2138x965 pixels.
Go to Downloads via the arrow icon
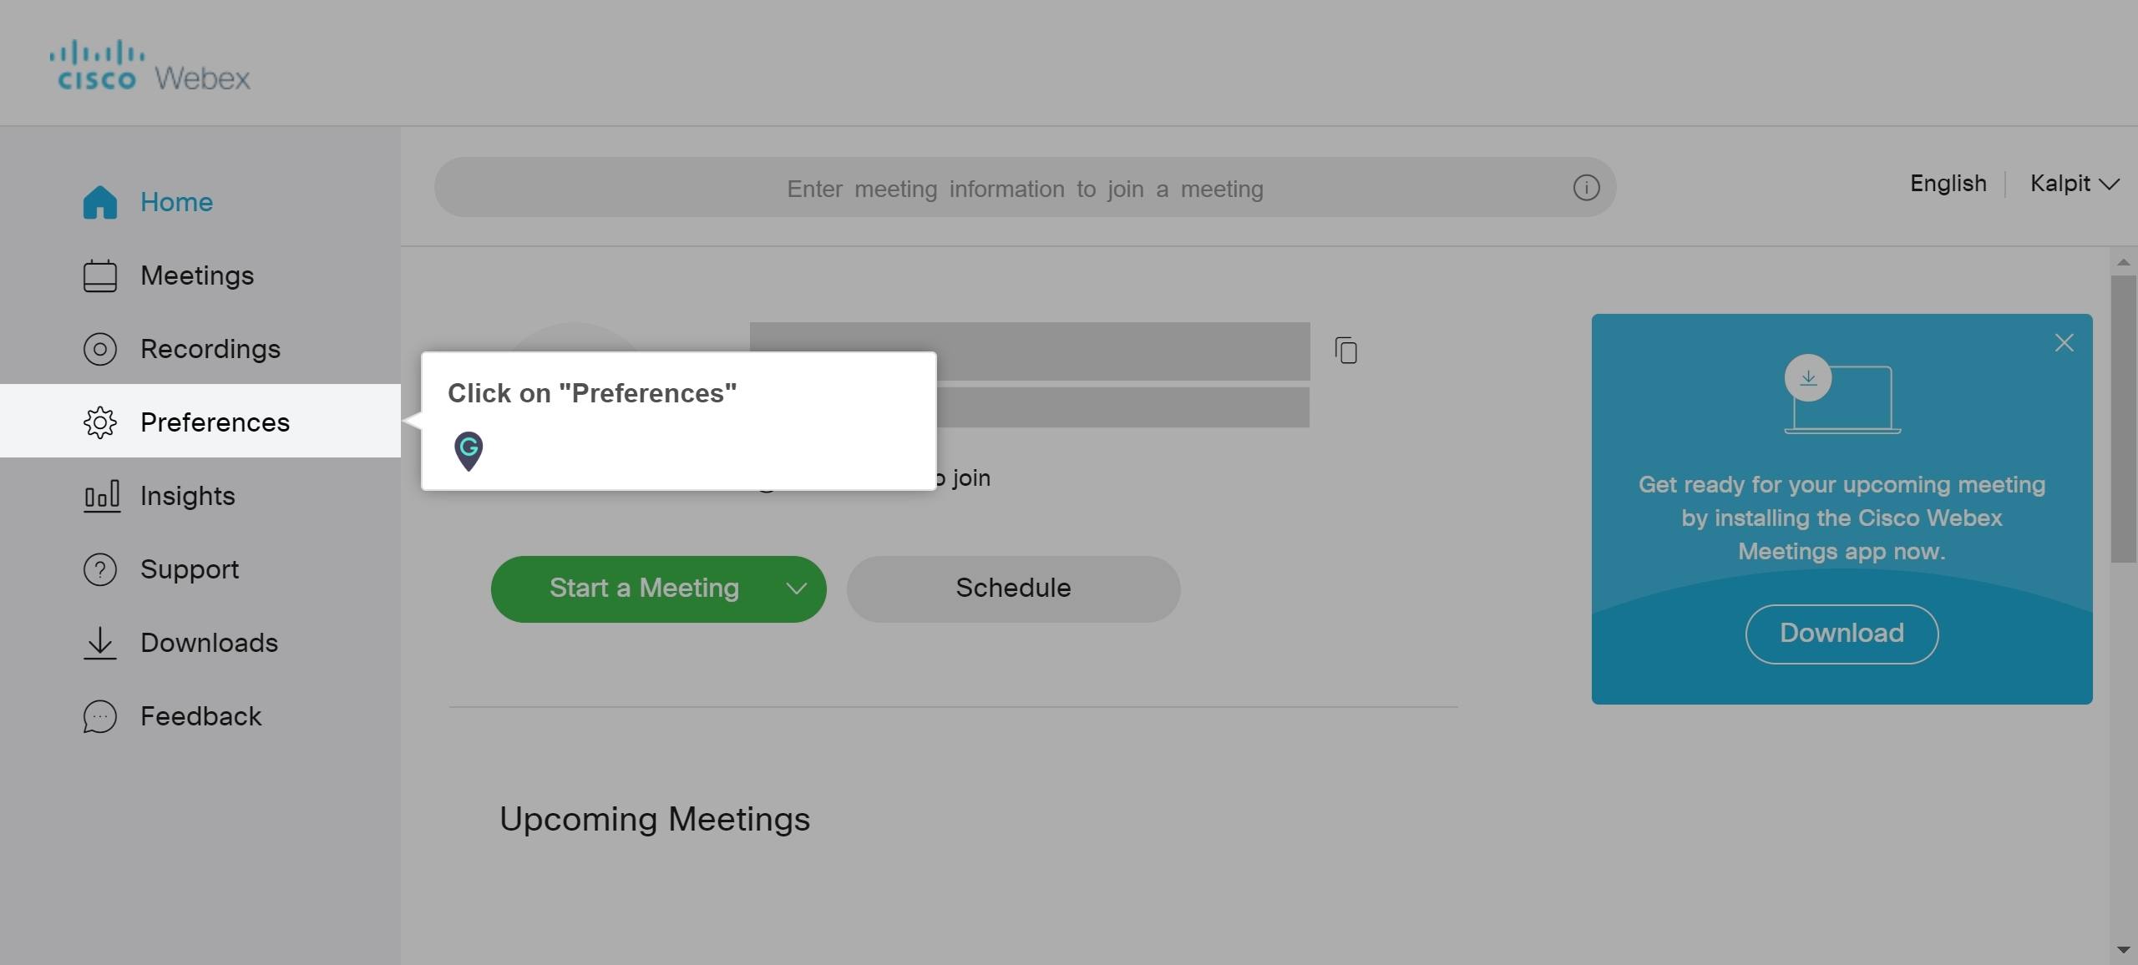(x=99, y=643)
